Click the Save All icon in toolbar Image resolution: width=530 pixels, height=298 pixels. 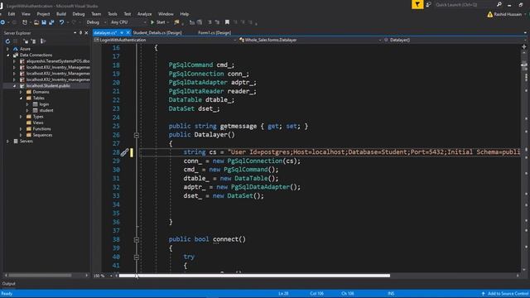[x=51, y=22]
